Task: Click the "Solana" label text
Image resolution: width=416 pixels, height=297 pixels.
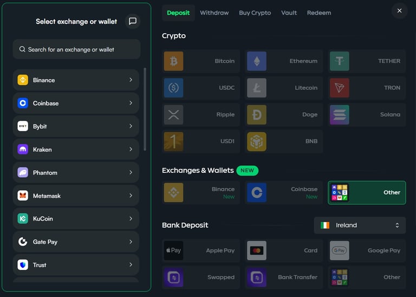Action: 390,115
